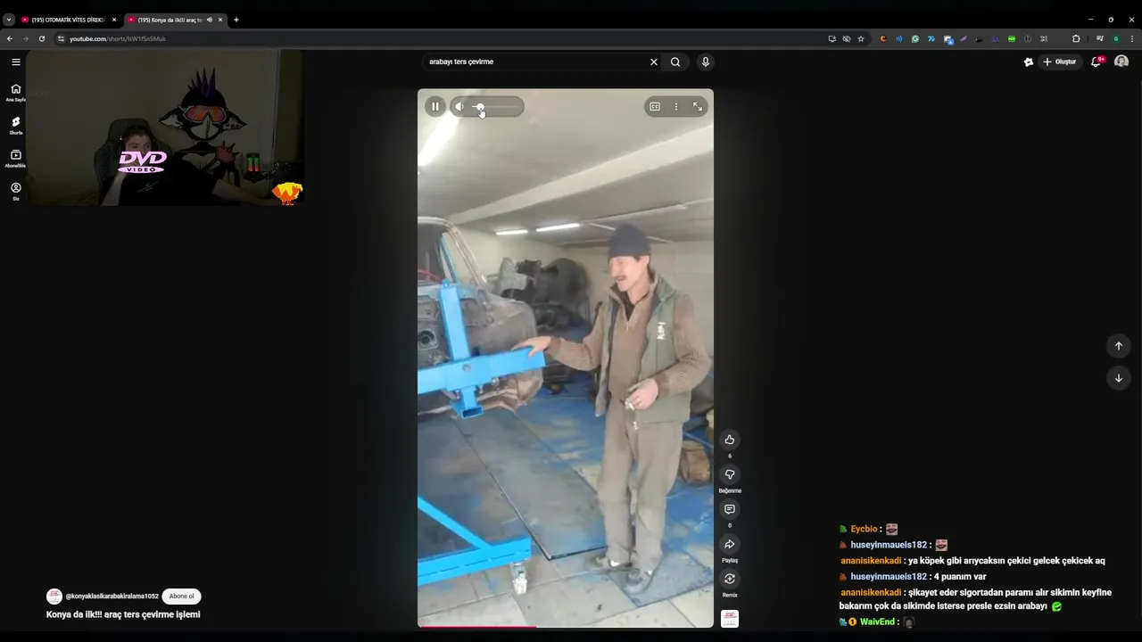Image resolution: width=1142 pixels, height=642 pixels.
Task: Clear the search box text
Action: (x=654, y=62)
